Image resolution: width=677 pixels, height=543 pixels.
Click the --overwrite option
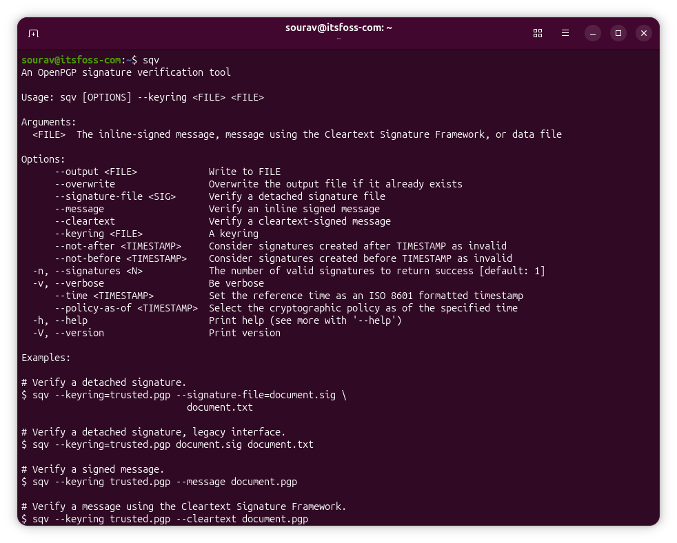click(85, 184)
